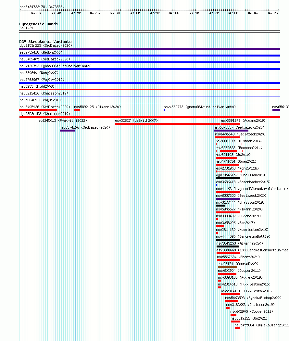The width and height of the screenshot is (289, 341).
Task: Click dgv7854n152 (Chaisson2019) label
Action: click(241, 175)
